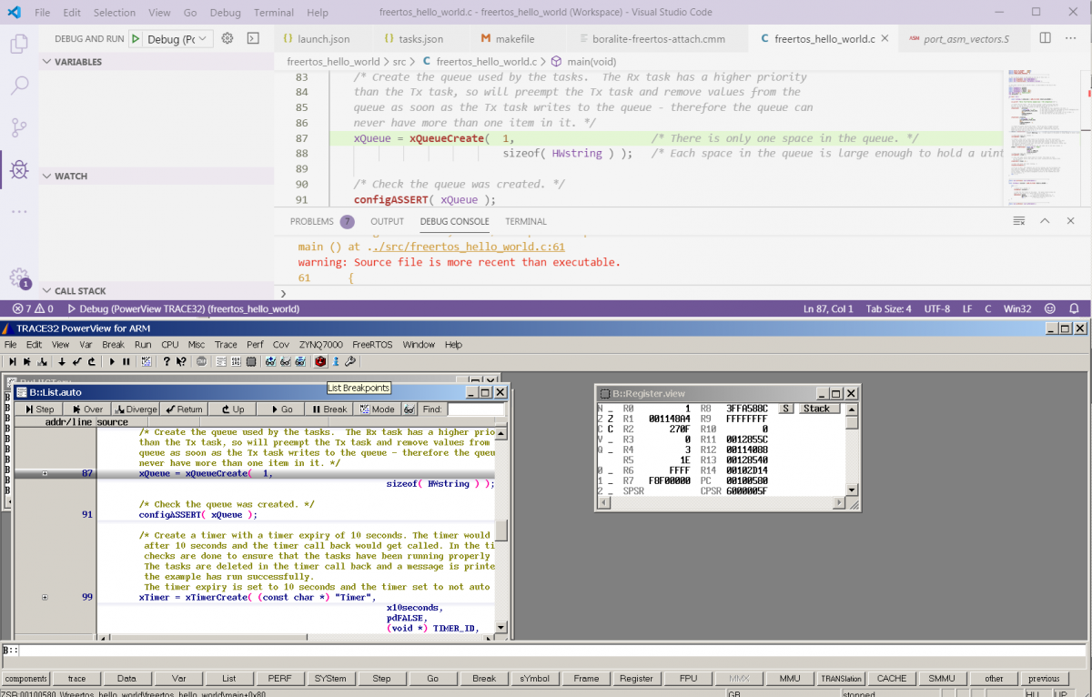Click the Stack button in Register.view
Viewport: 1092px width, 697px height.
point(817,408)
